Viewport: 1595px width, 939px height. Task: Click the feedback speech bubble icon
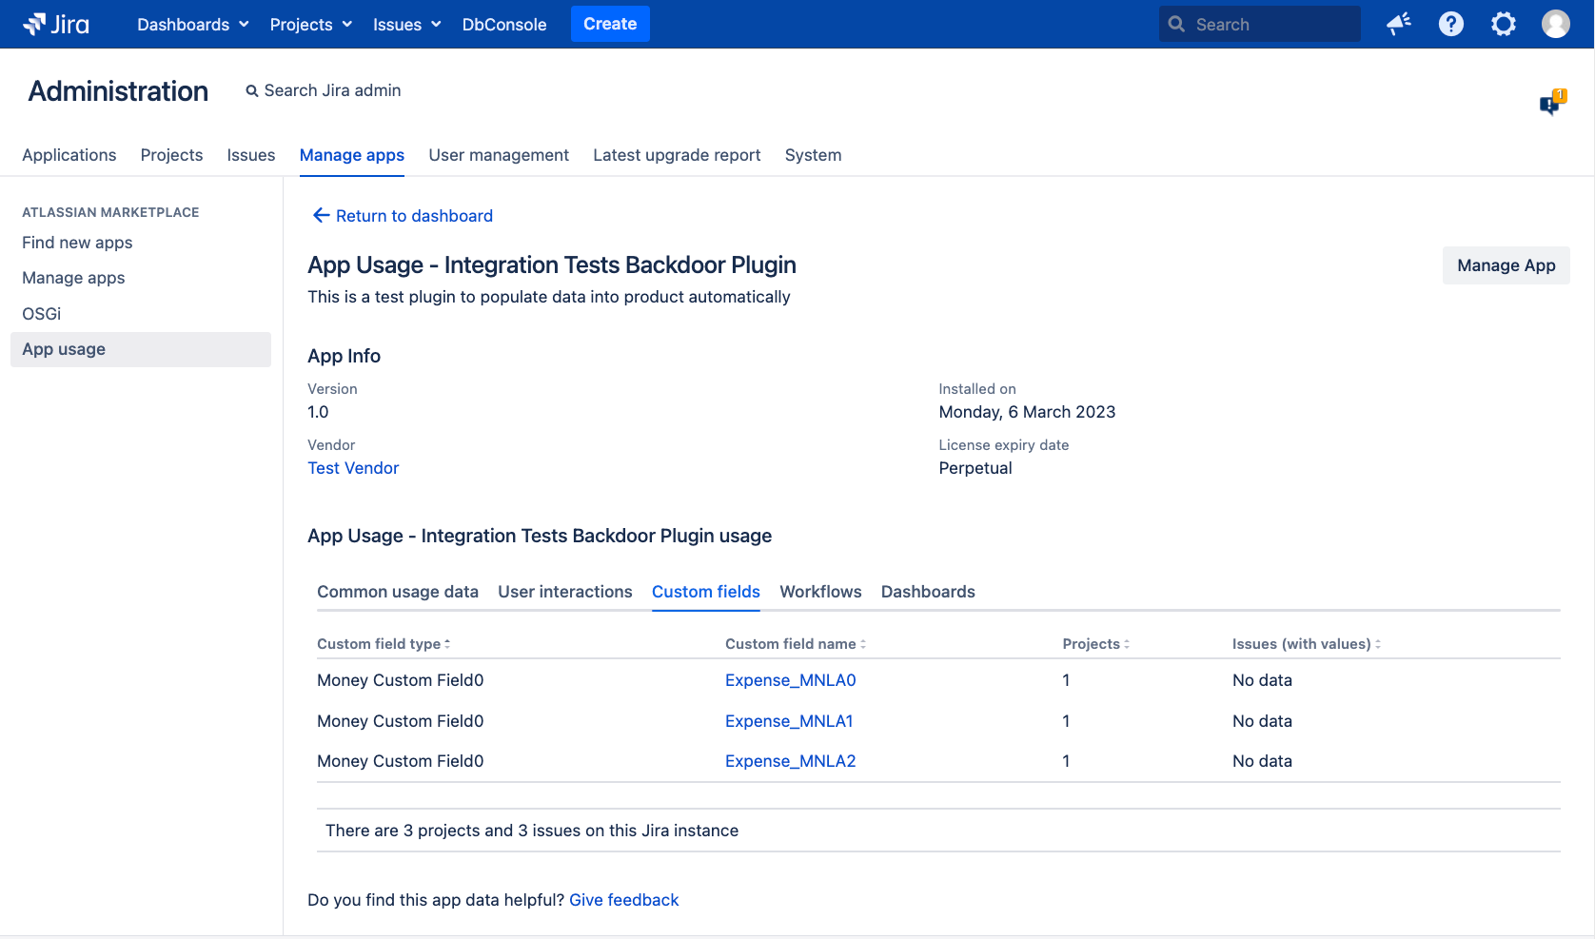[x=1551, y=103]
